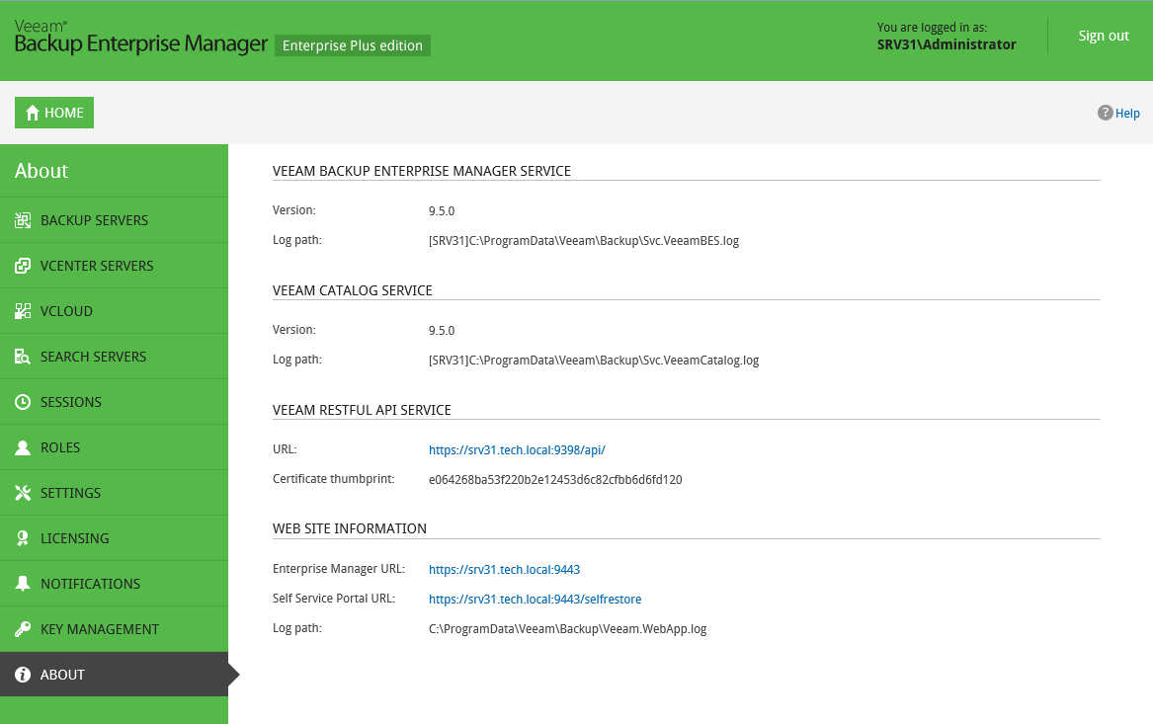
Task: Click Sign out
Action: click(1103, 36)
